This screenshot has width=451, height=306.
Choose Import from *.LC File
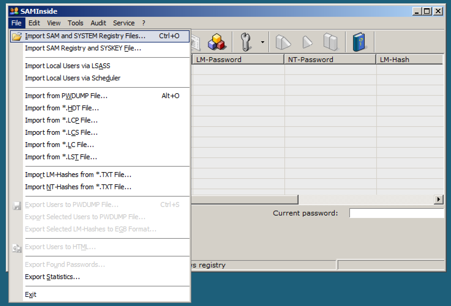click(100, 145)
